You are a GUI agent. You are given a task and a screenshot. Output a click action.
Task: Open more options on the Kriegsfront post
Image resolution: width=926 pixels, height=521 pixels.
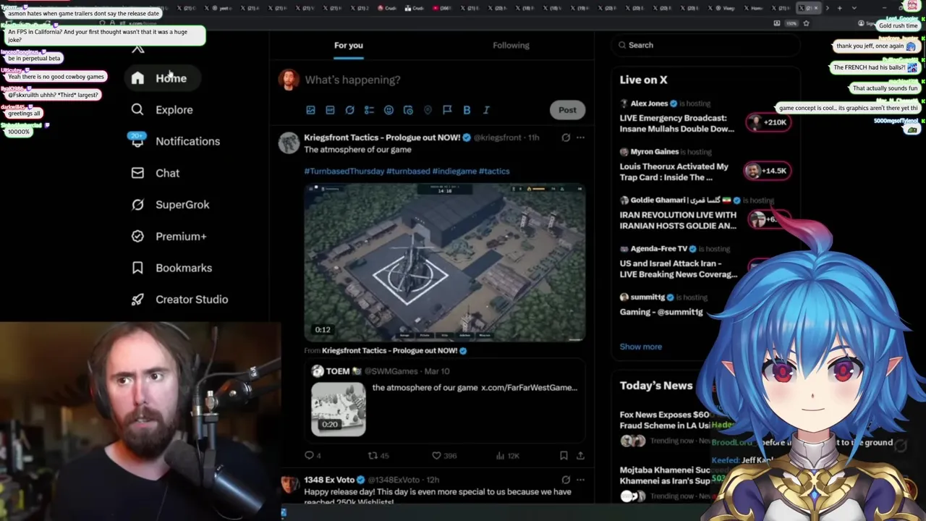[x=580, y=137]
